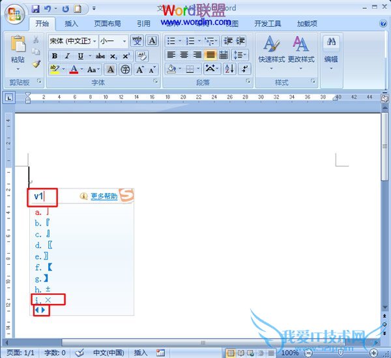Open the borders dropdown arrow
The width and height of the screenshot is (391, 358).
pos(199,68)
